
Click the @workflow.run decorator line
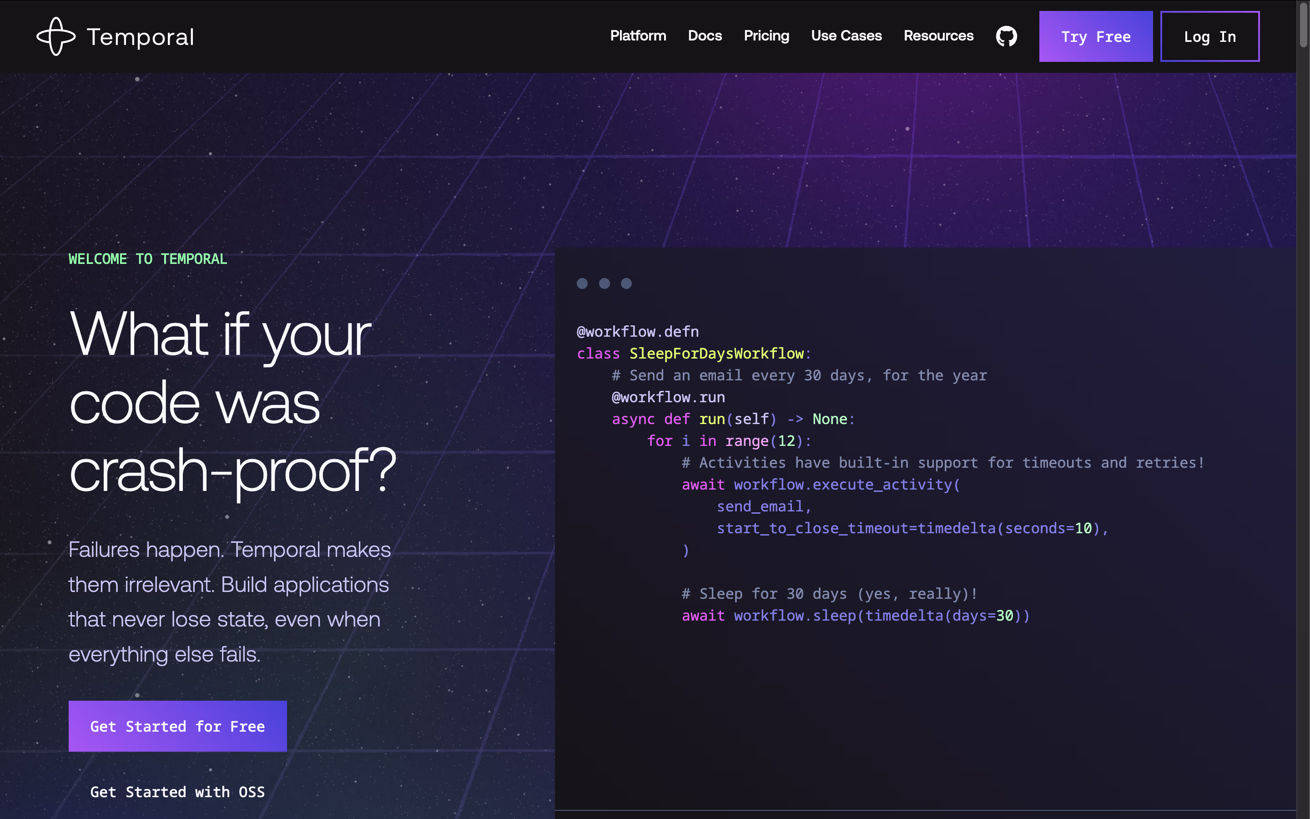tap(668, 397)
